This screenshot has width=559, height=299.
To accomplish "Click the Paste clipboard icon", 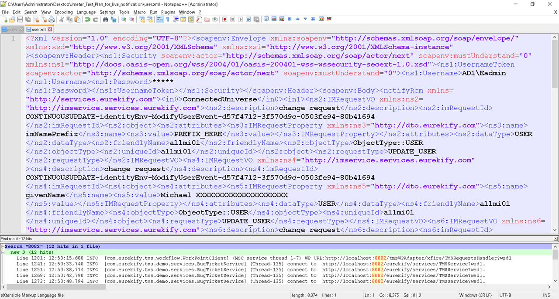I will point(77,19).
